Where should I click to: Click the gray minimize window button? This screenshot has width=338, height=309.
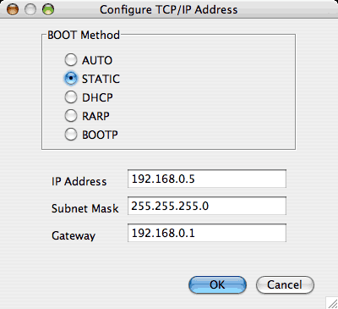click(30, 9)
